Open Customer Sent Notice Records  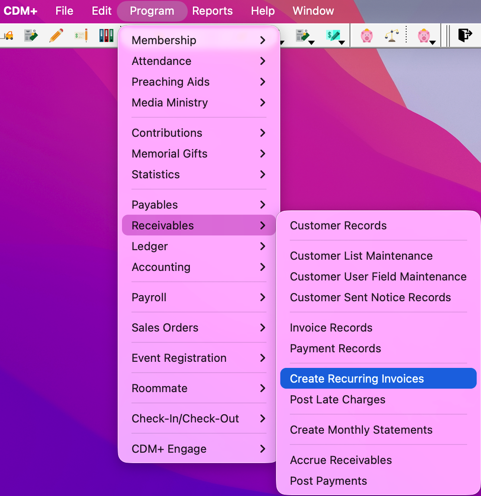[x=378, y=297]
